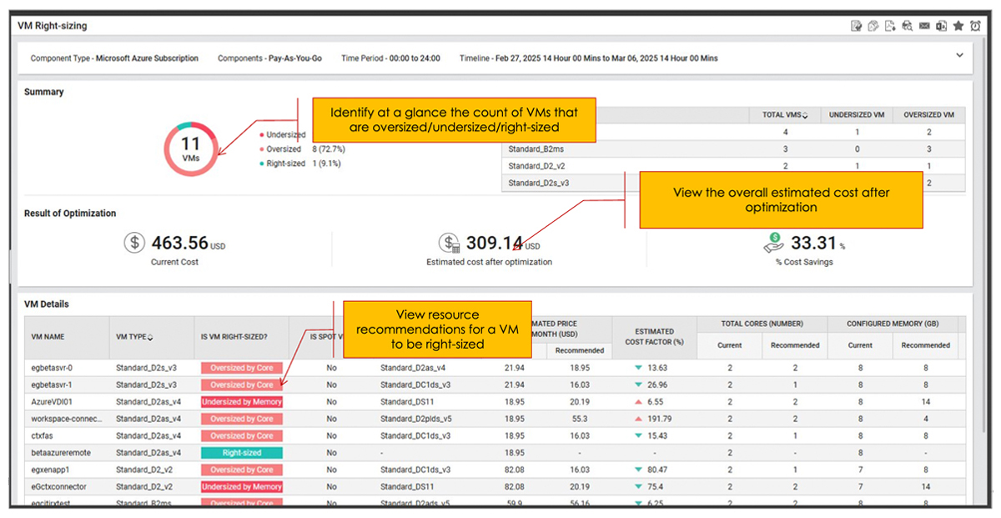Image resolution: width=1001 pixels, height=518 pixels.
Task: Expand the report criteria chevron
Action: tap(959, 55)
